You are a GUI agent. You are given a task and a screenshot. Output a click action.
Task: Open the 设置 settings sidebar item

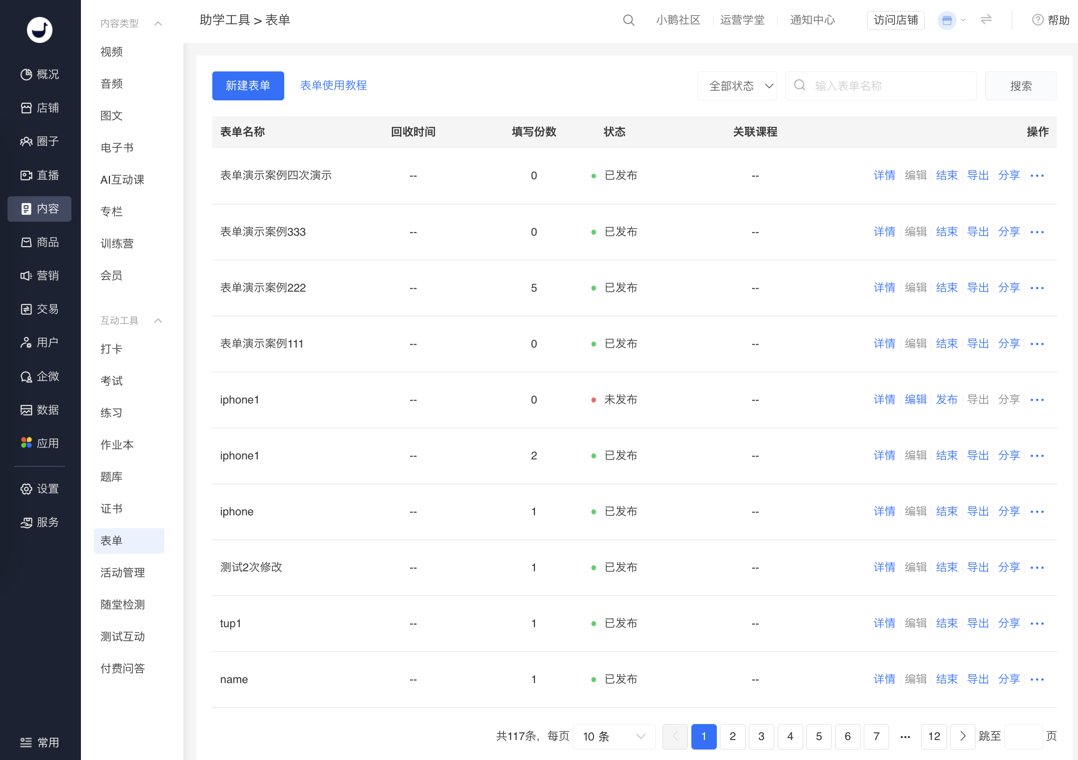[39, 489]
